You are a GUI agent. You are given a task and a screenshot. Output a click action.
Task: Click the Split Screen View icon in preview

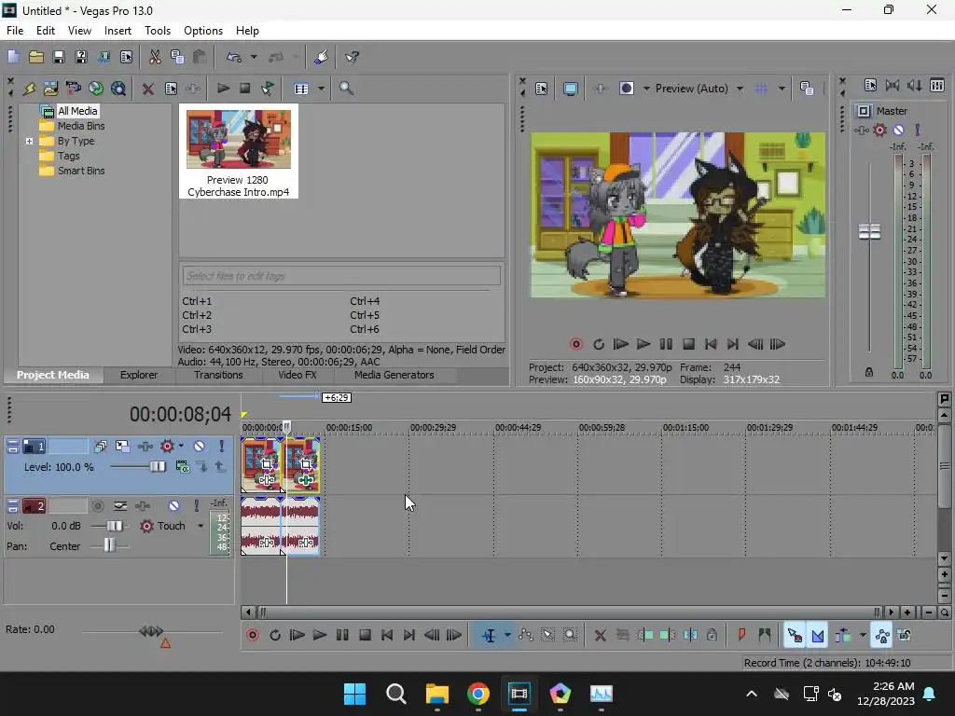626,89
